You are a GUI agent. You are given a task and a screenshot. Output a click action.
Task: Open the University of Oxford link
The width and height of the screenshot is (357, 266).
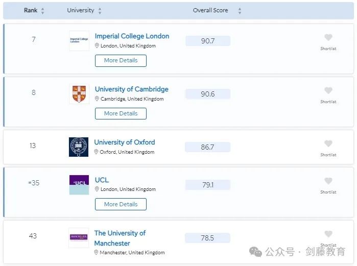124,142
